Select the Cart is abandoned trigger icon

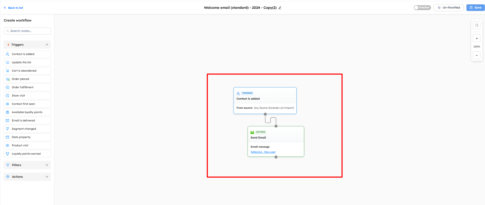coord(8,71)
